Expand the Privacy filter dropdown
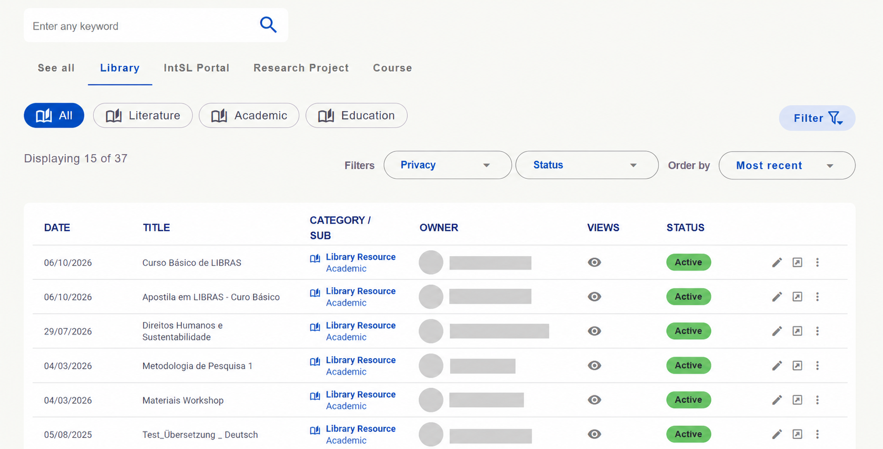This screenshot has height=449, width=883. pos(448,165)
